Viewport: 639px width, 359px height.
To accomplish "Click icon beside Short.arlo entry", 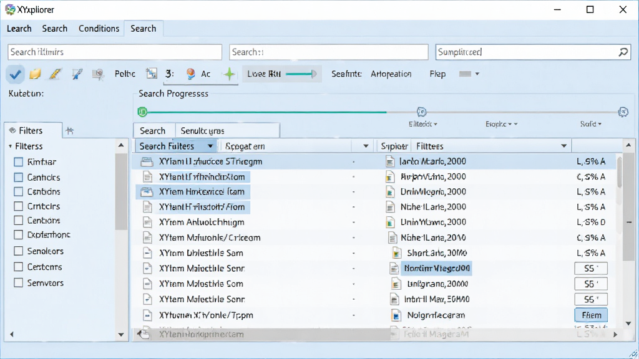I will point(396,253).
